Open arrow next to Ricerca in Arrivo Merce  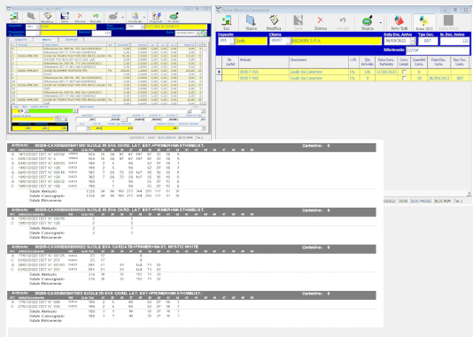tap(380, 23)
